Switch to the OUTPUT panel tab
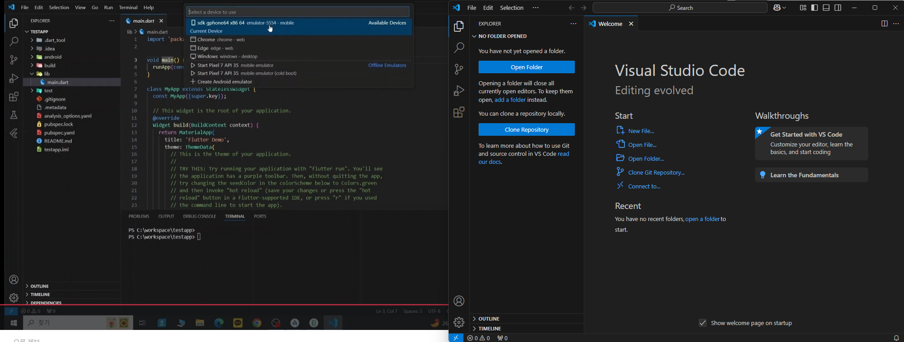The width and height of the screenshot is (904, 342). [x=166, y=216]
